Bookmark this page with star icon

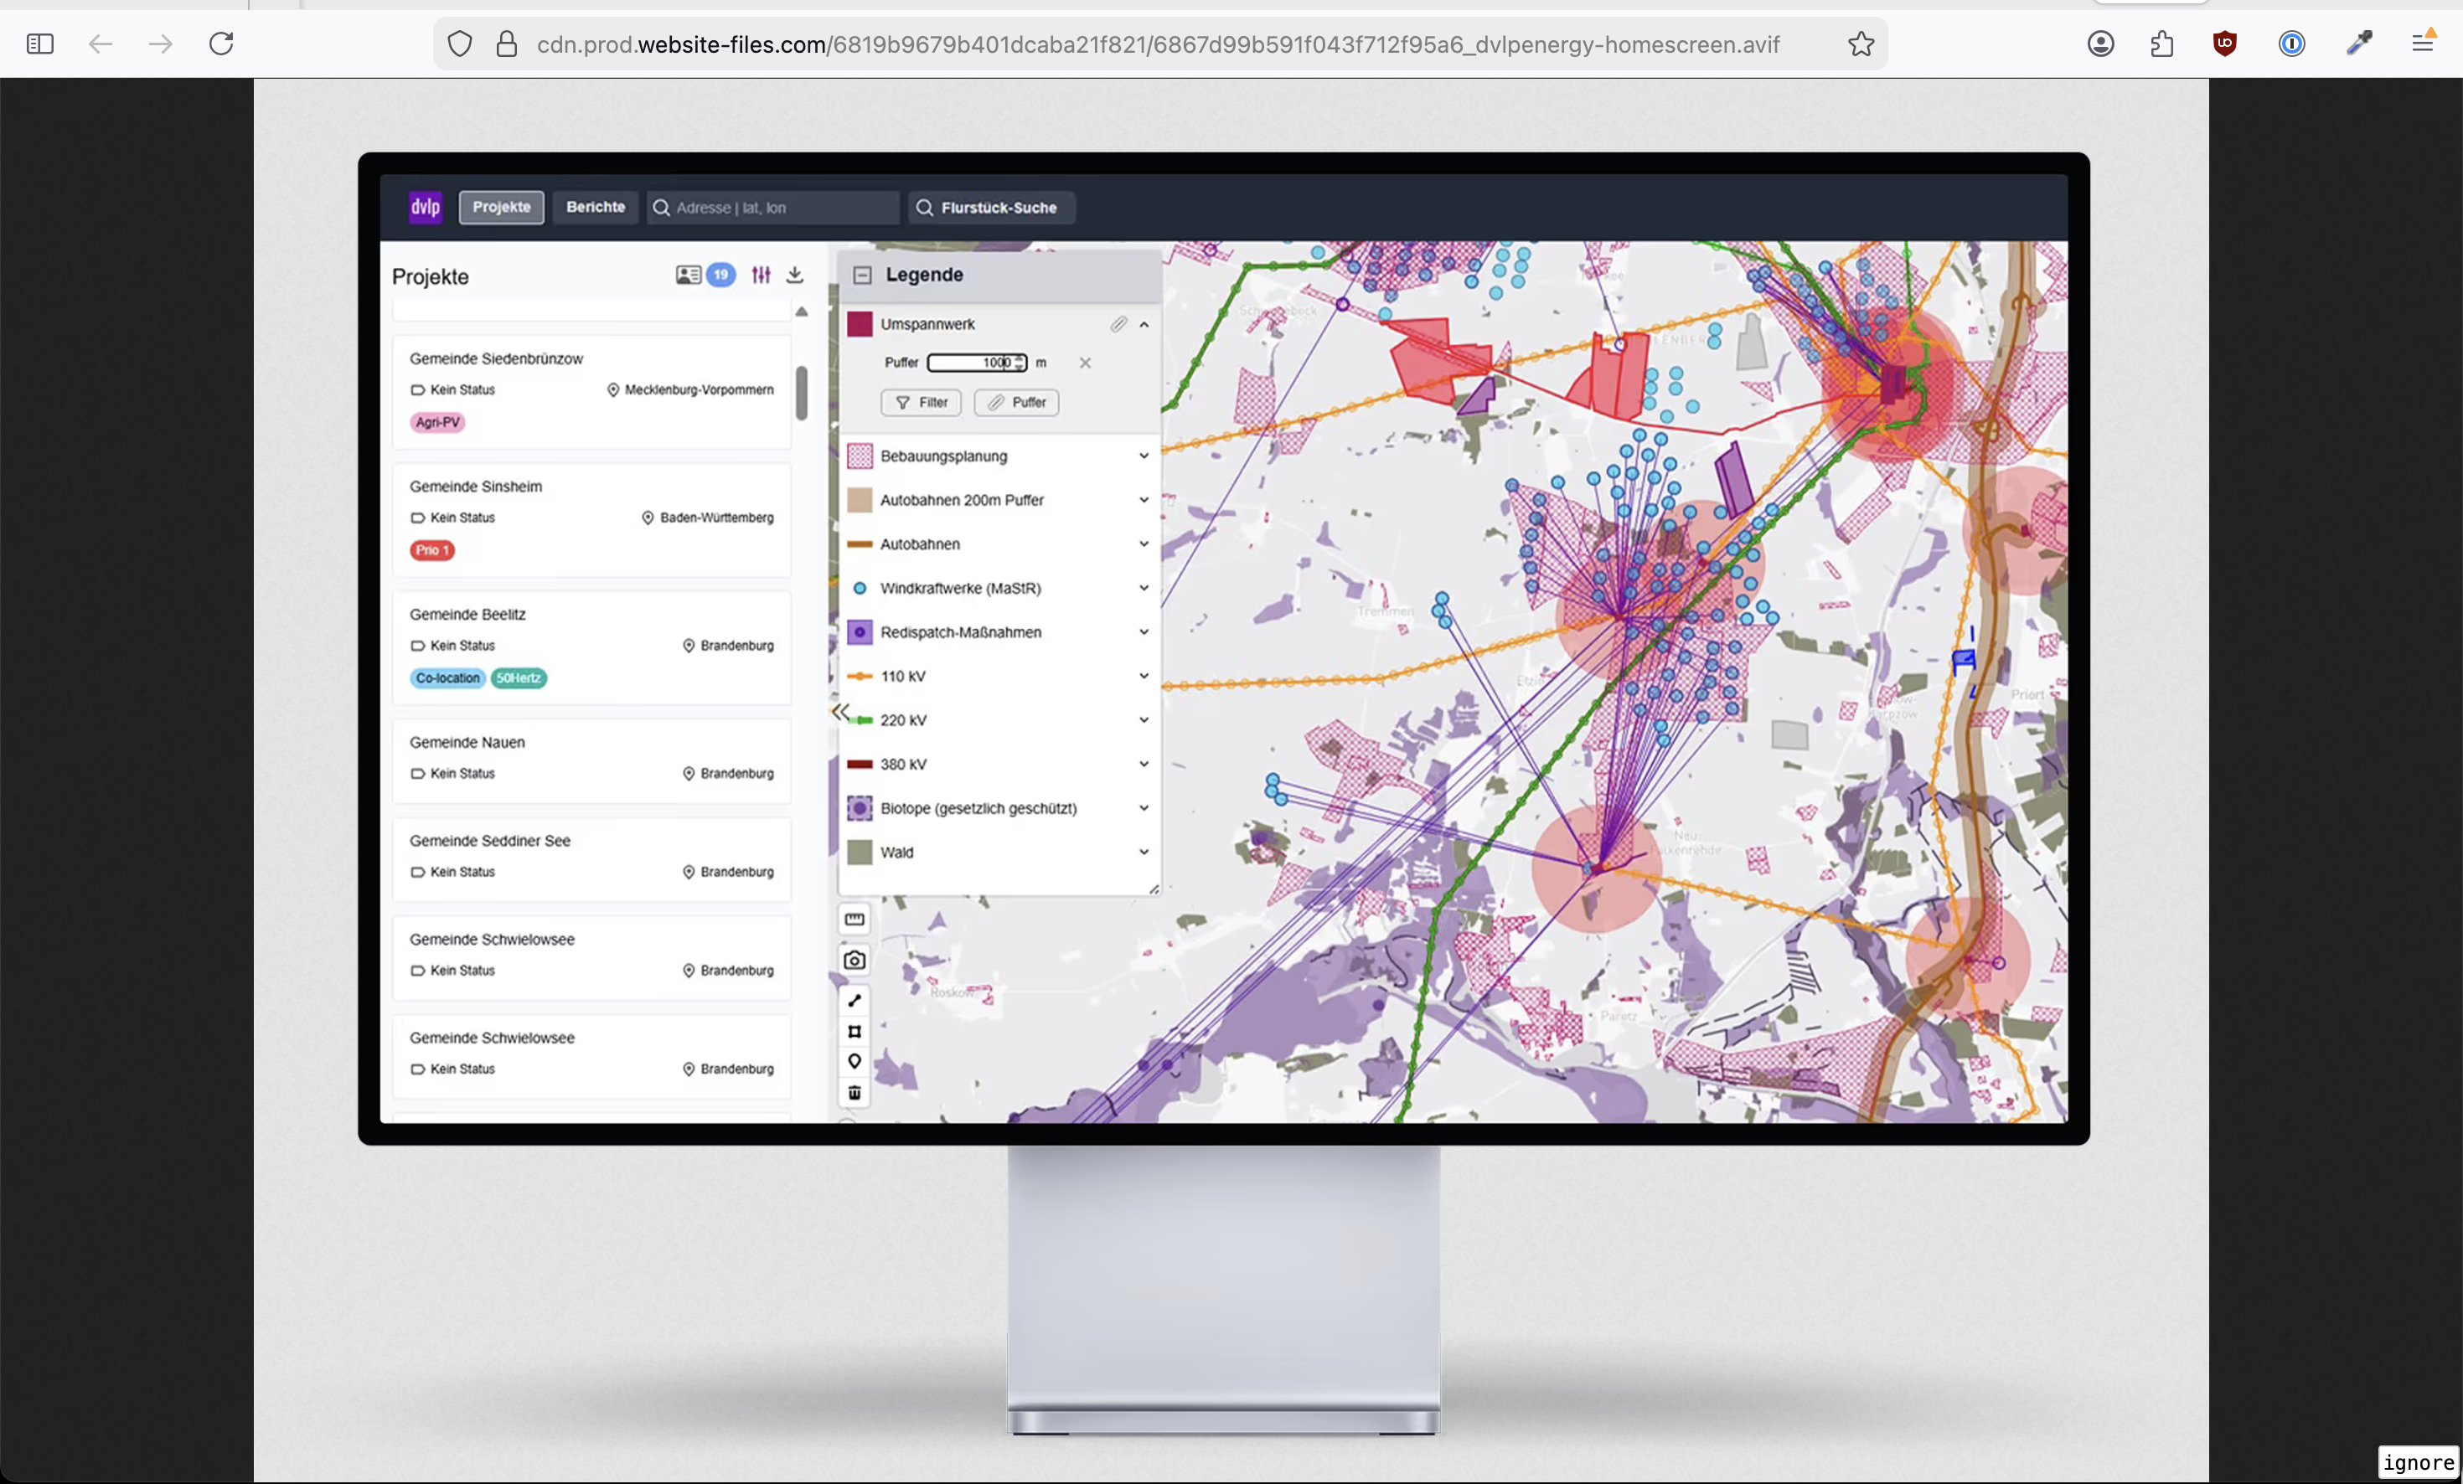(x=1861, y=44)
